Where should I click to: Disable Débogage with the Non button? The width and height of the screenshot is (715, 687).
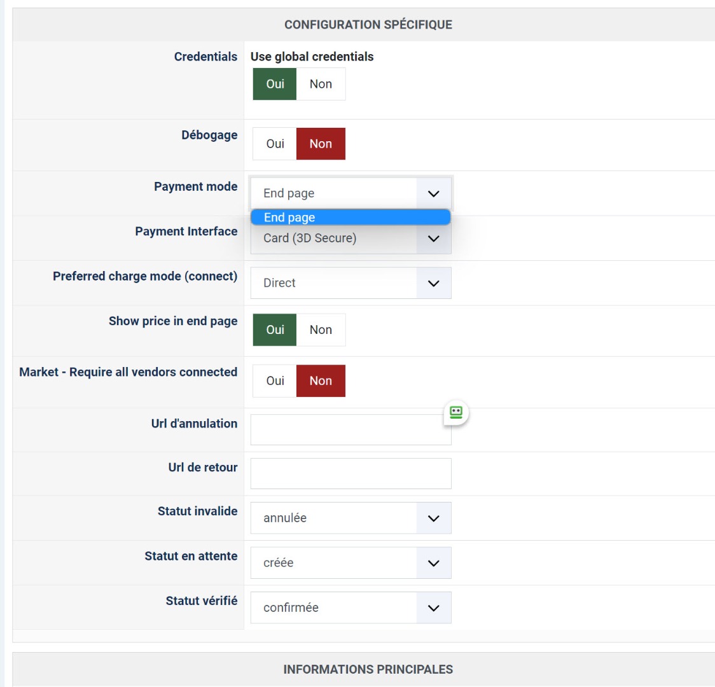pyautogui.click(x=321, y=144)
